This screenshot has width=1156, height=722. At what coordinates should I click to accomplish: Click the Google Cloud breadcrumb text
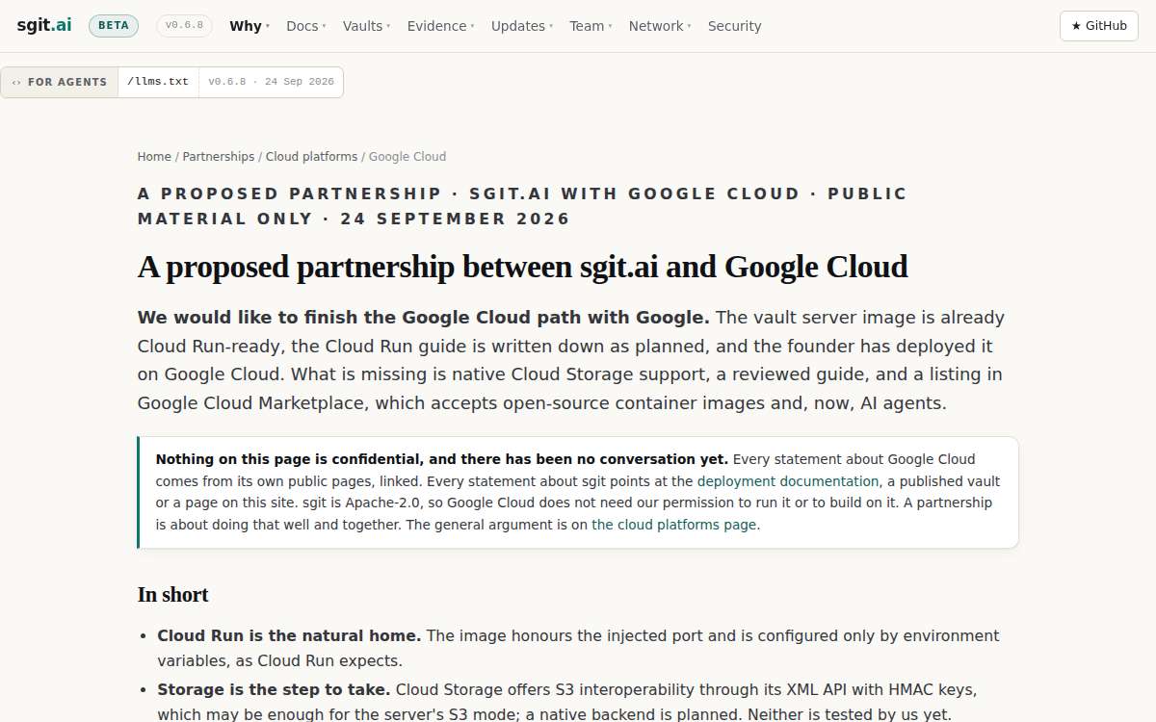pyautogui.click(x=407, y=157)
